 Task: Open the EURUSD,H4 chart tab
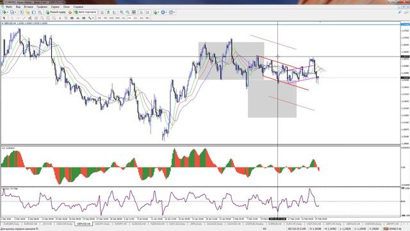pyautogui.click(x=31, y=224)
